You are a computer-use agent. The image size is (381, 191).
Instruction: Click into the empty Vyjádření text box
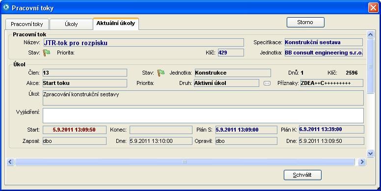tap(203, 116)
